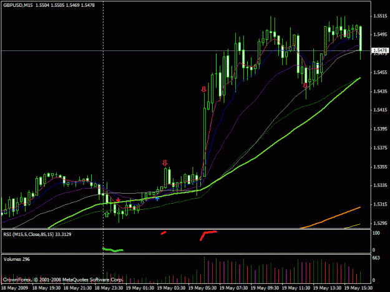Click the red hollow down arrow near the 11:30 low
This screenshot has height=292, width=390.
(x=305, y=85)
